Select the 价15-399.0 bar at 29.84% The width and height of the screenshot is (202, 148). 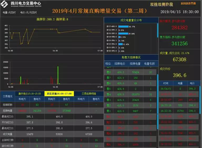click(123, 34)
